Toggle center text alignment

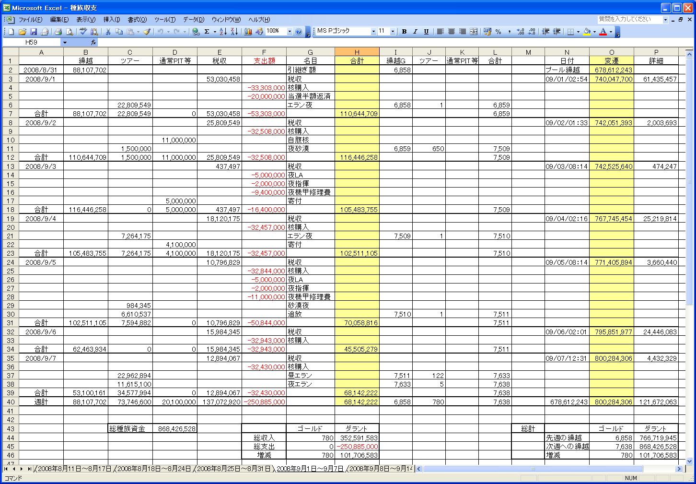point(451,32)
